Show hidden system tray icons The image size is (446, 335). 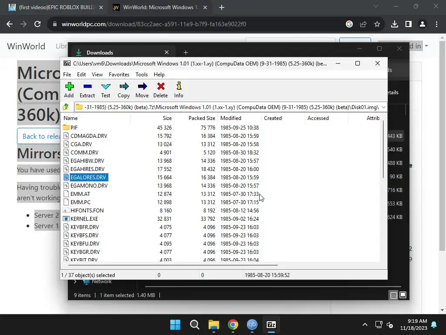click(365, 325)
